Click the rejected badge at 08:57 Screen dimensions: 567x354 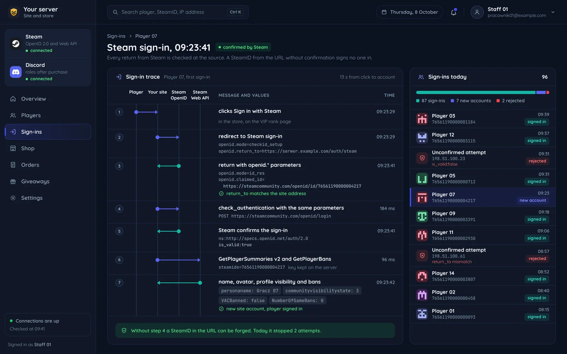pyautogui.click(x=537, y=259)
